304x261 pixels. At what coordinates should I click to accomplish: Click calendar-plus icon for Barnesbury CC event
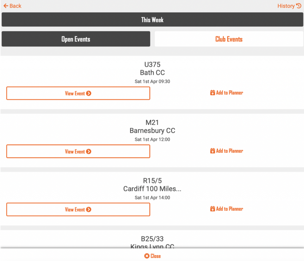213,151
